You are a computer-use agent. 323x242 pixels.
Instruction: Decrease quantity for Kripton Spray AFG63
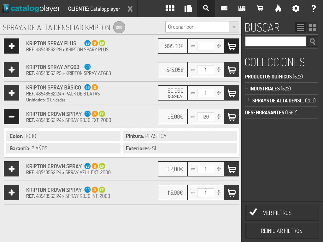tap(193, 70)
